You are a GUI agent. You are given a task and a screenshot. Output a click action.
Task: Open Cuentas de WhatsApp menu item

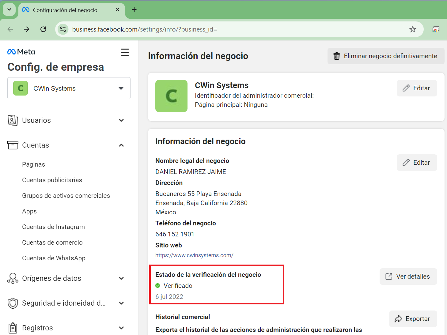click(x=54, y=258)
